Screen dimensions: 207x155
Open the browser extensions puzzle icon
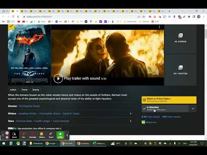pyautogui.click(x=189, y=17)
